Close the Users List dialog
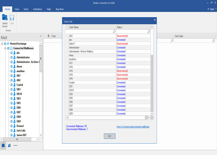The width and height of the screenshot is (217, 155). tap(155, 20)
